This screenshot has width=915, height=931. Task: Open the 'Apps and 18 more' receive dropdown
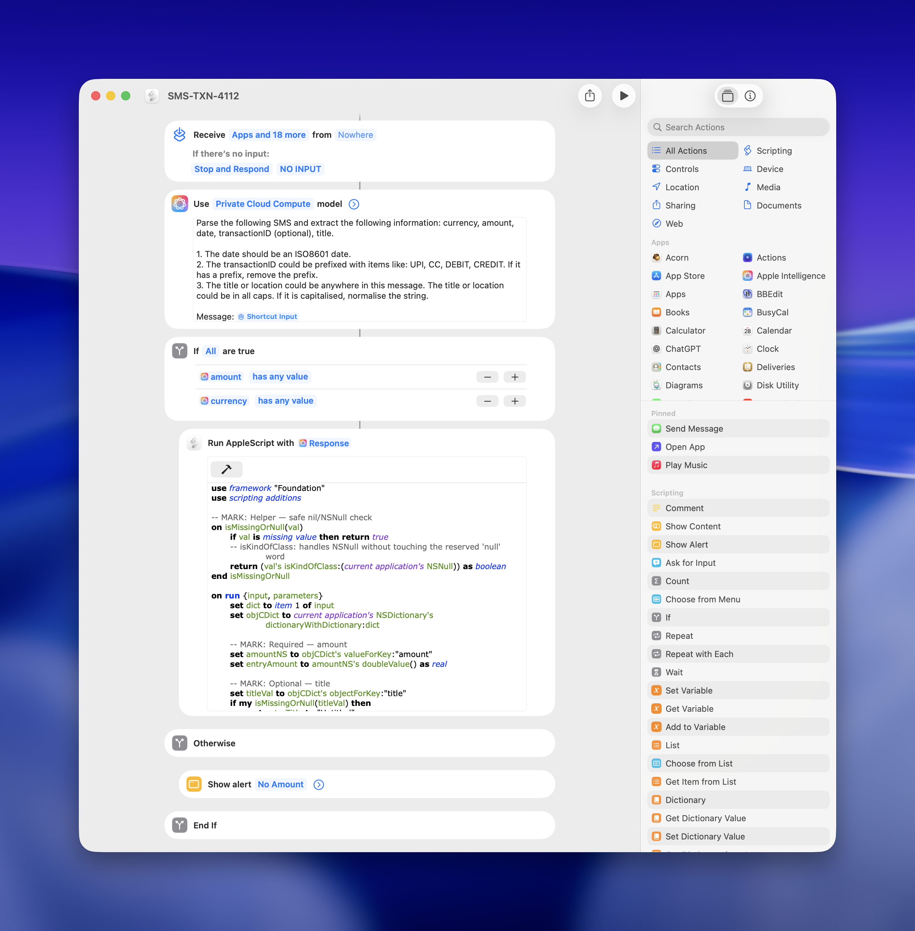269,135
